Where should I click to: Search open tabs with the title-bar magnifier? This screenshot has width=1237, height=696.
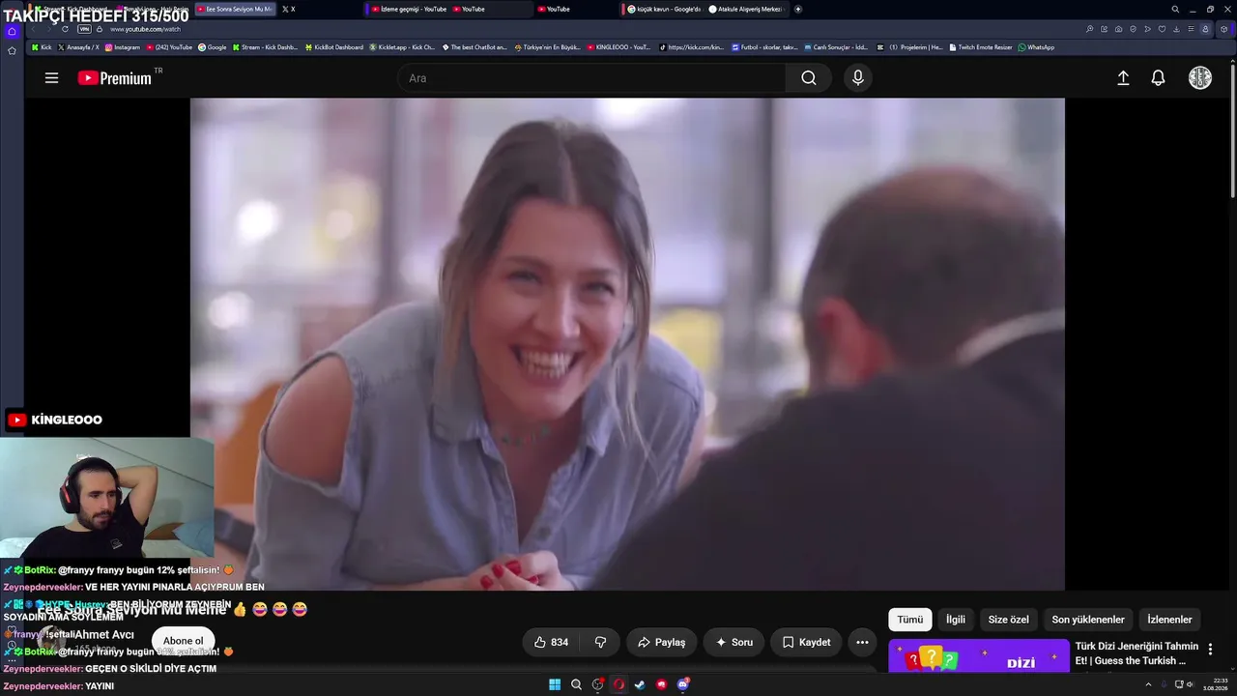click(x=1175, y=10)
